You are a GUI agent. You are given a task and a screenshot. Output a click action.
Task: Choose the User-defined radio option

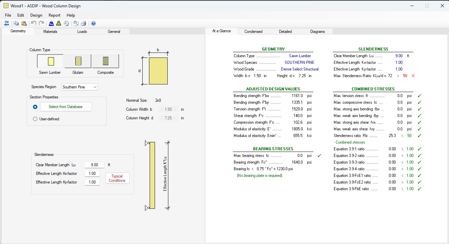click(35, 119)
